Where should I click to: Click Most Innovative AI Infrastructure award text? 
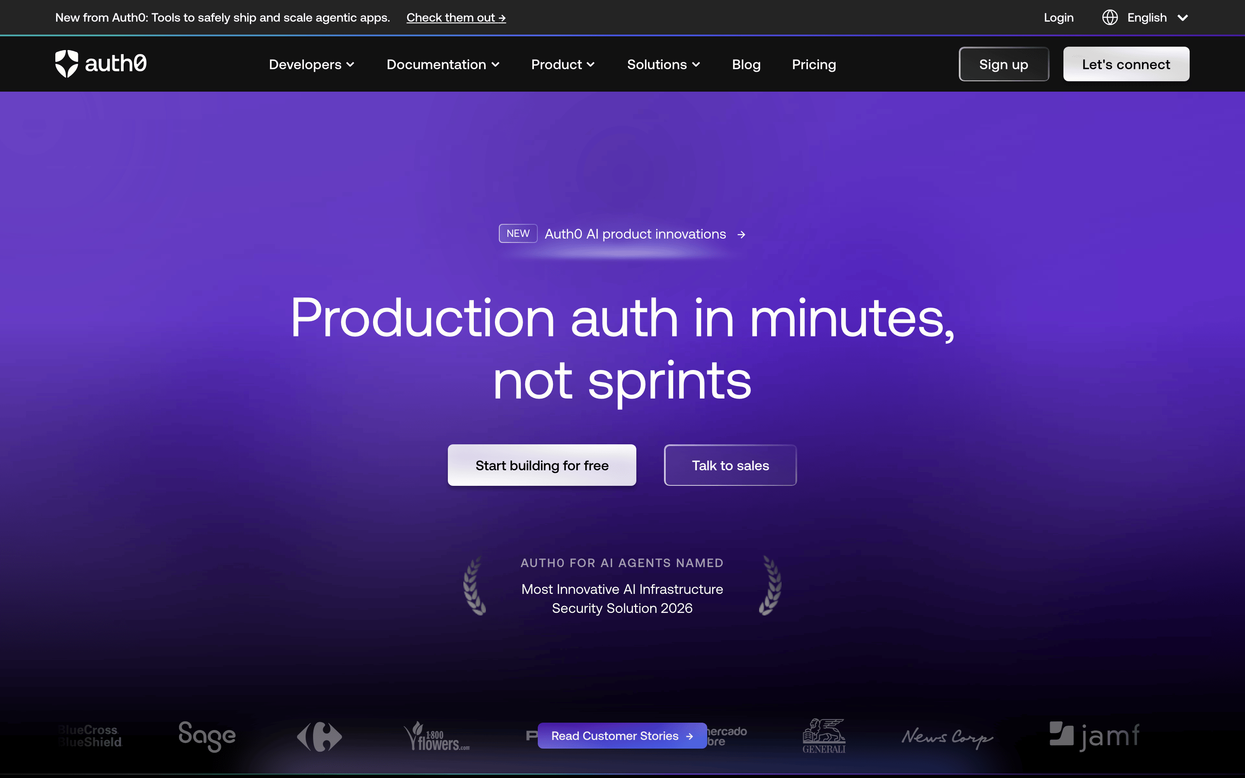click(x=622, y=599)
